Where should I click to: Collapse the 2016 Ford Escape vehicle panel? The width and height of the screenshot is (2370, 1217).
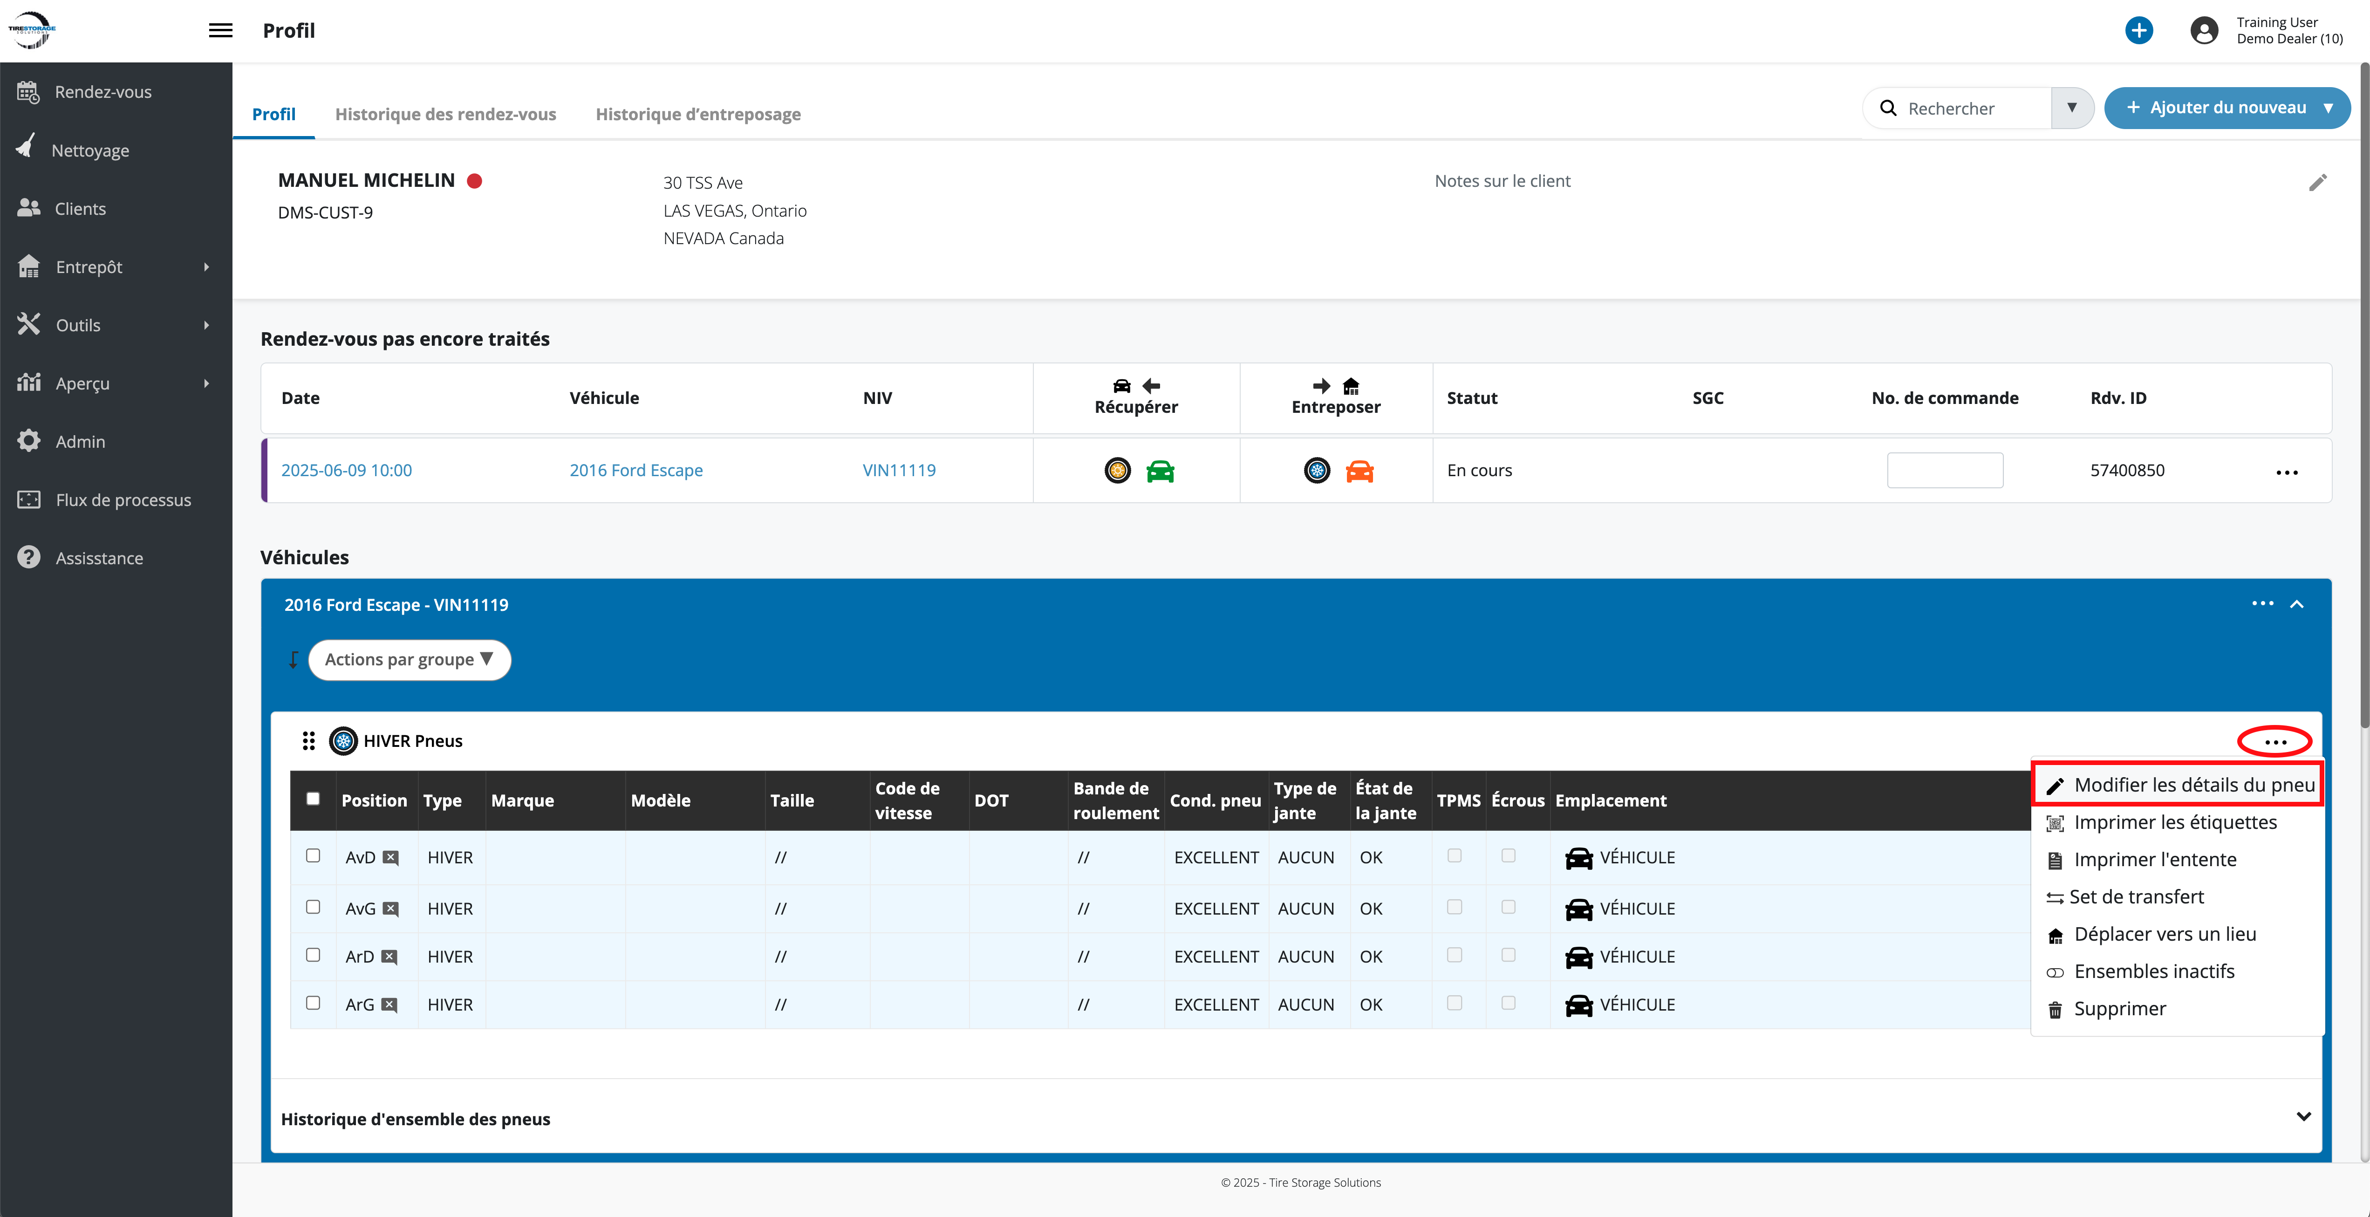click(2296, 604)
